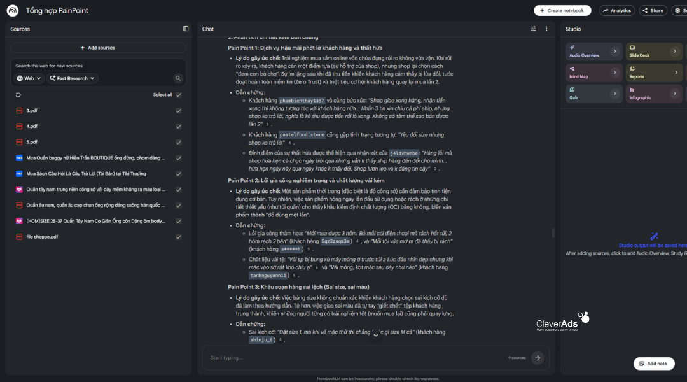Open chat configuration sliders icon

[533, 29]
